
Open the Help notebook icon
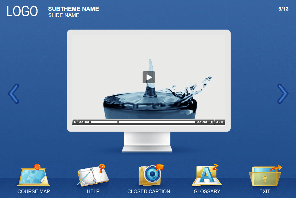point(93,175)
